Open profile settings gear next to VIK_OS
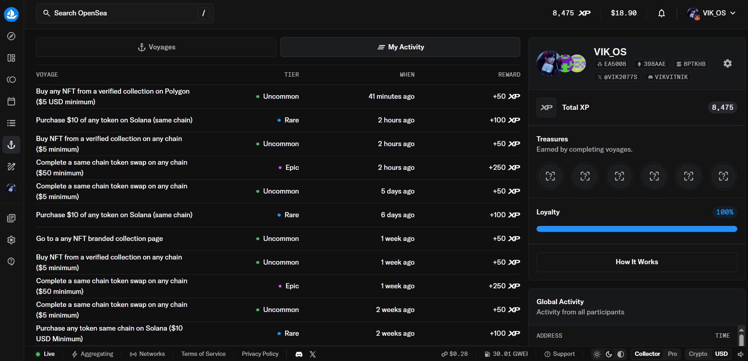Image resolution: width=748 pixels, height=361 pixels. click(727, 64)
